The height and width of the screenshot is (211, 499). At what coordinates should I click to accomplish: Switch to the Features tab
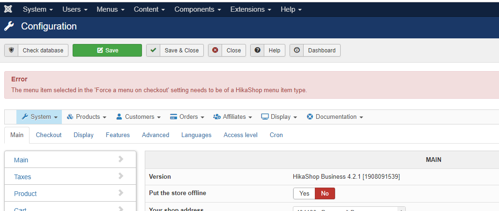coord(118,135)
